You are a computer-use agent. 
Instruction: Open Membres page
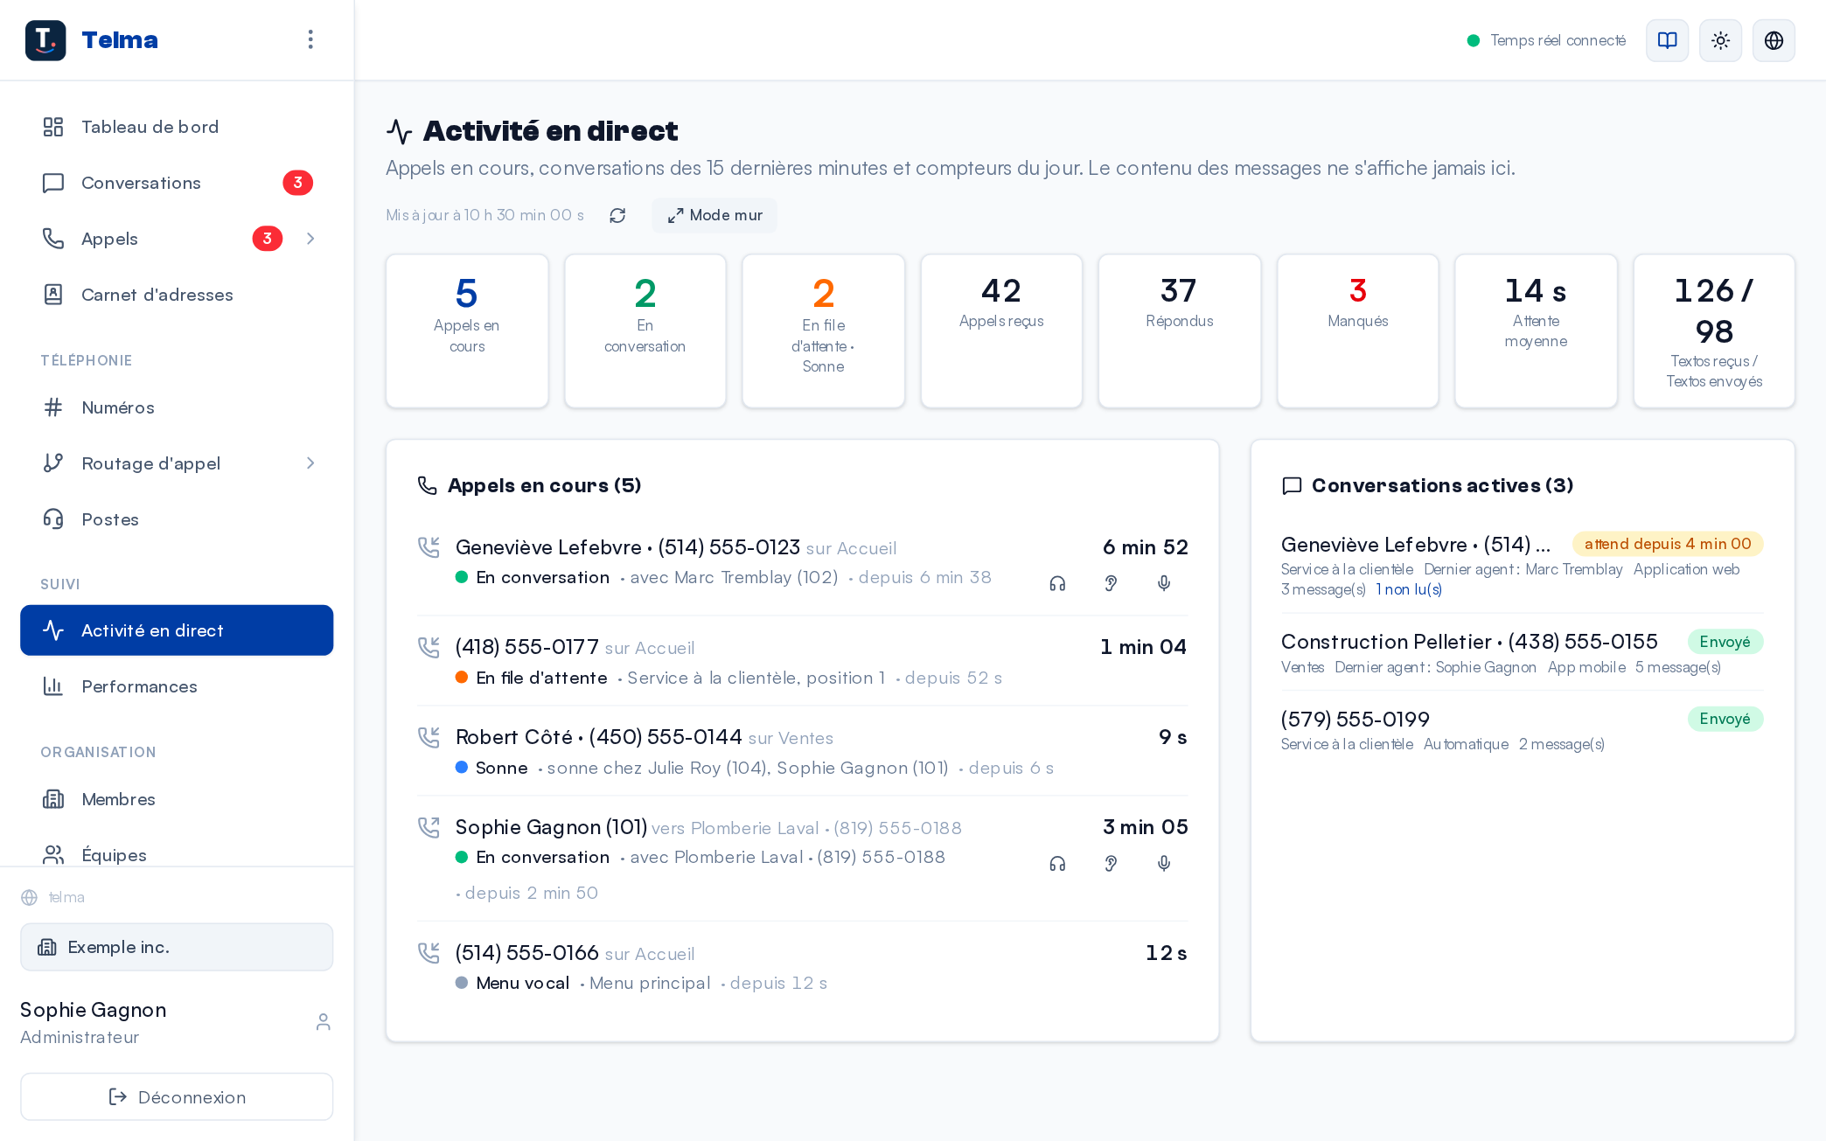[x=177, y=799]
